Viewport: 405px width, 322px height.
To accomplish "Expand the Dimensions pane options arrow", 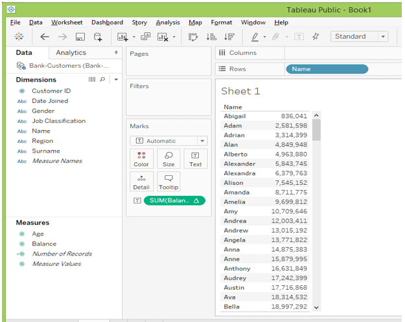I will (x=116, y=80).
